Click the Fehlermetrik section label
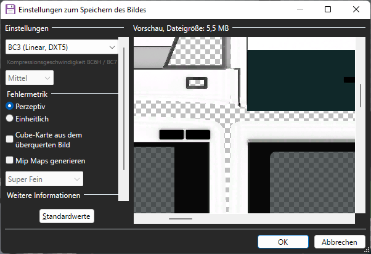Viewport: 371px width, 254px height. (27, 94)
